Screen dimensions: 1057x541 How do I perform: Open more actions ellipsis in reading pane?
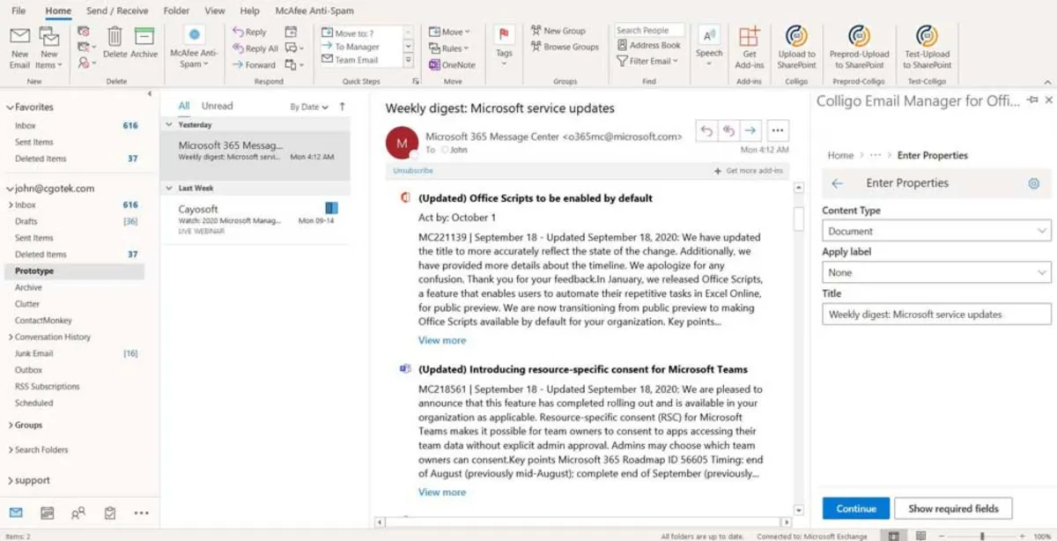[x=777, y=131]
